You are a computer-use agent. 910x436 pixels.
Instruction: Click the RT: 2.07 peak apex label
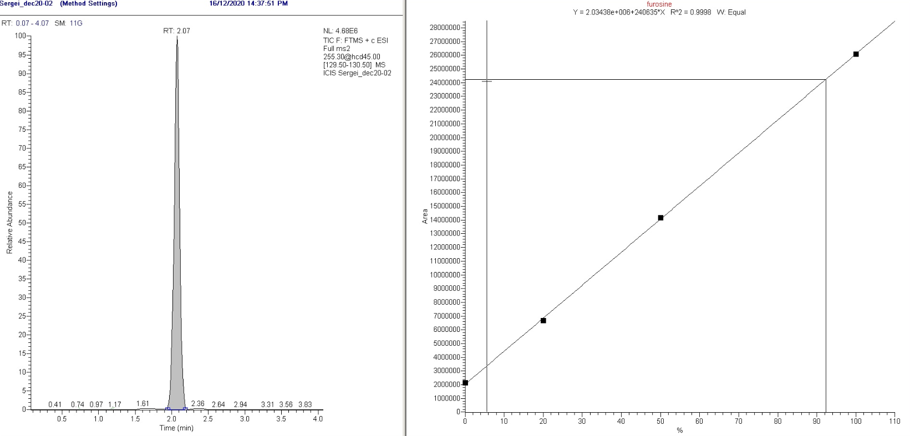point(176,31)
